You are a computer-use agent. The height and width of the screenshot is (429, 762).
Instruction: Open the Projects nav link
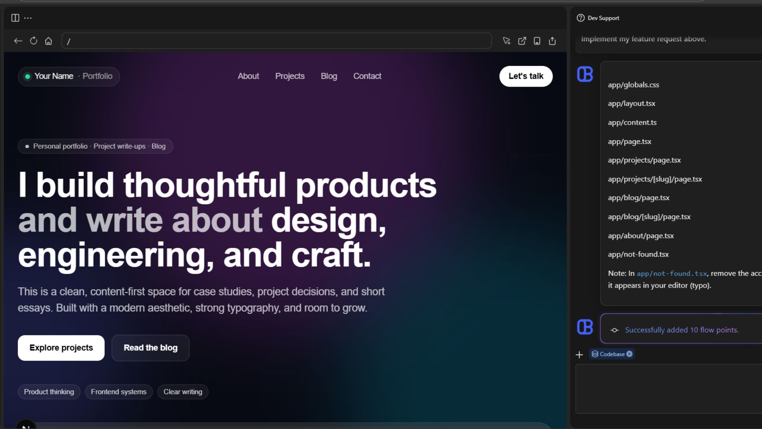click(290, 76)
